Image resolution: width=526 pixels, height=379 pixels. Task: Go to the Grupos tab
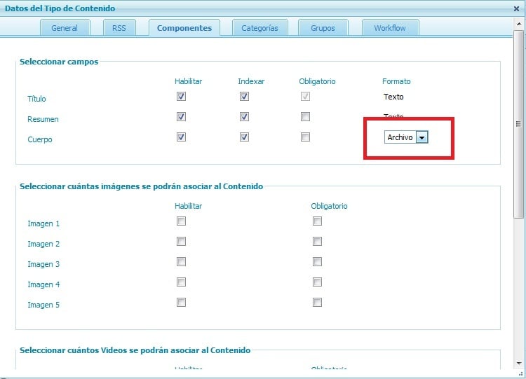(x=323, y=28)
